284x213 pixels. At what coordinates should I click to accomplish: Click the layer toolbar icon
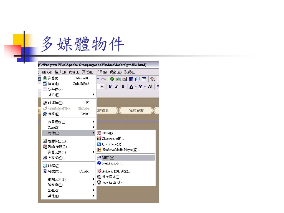tap(138, 79)
